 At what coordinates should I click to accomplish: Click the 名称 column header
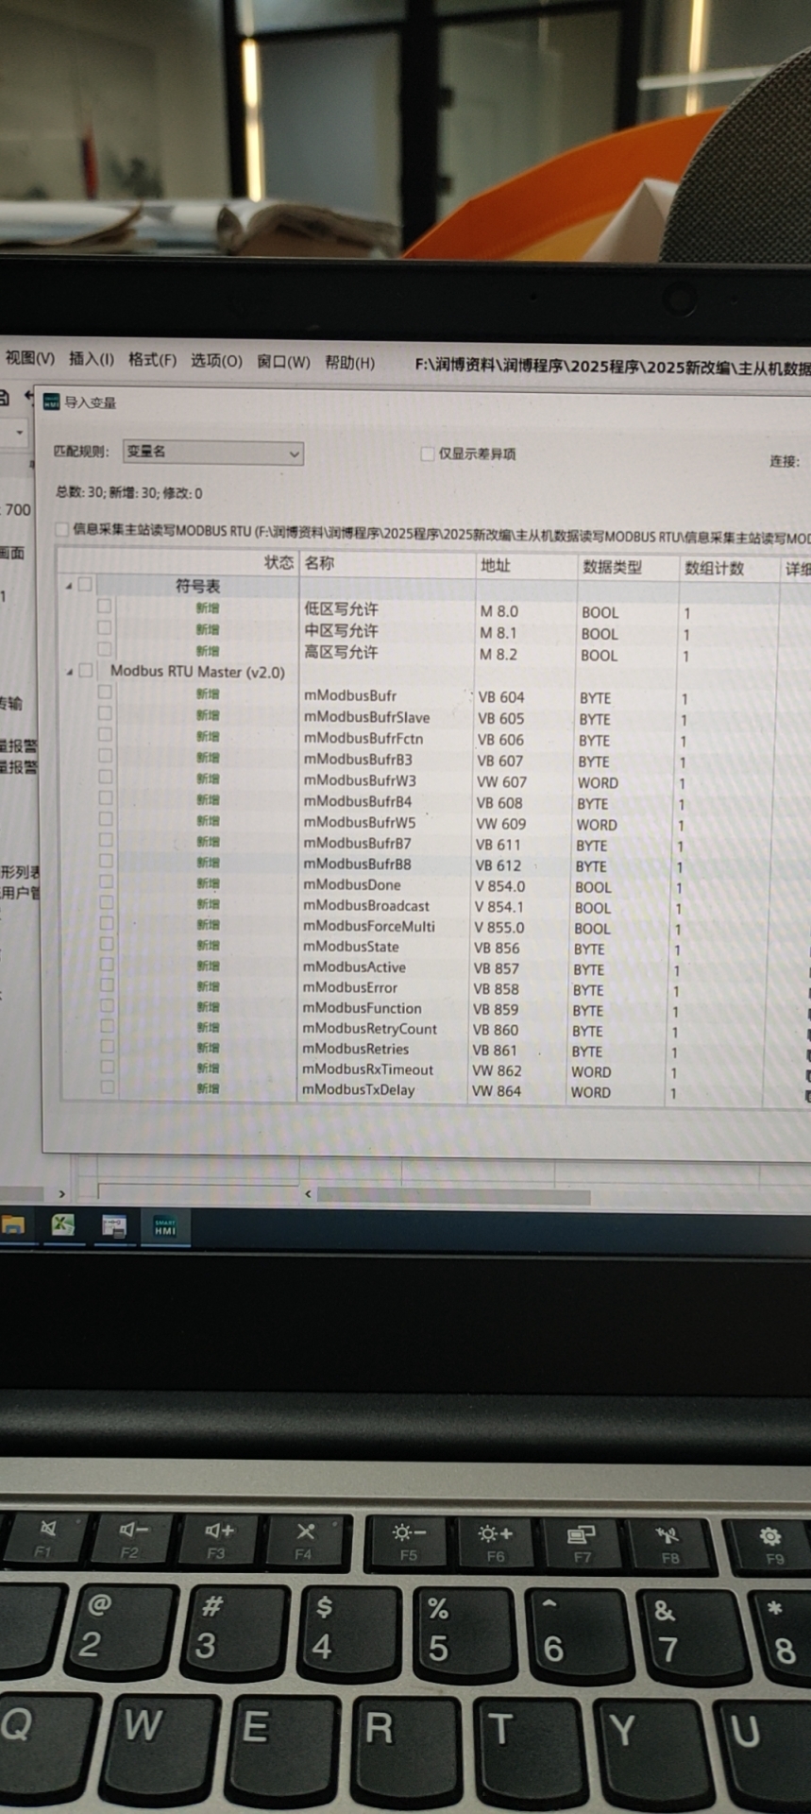click(319, 563)
